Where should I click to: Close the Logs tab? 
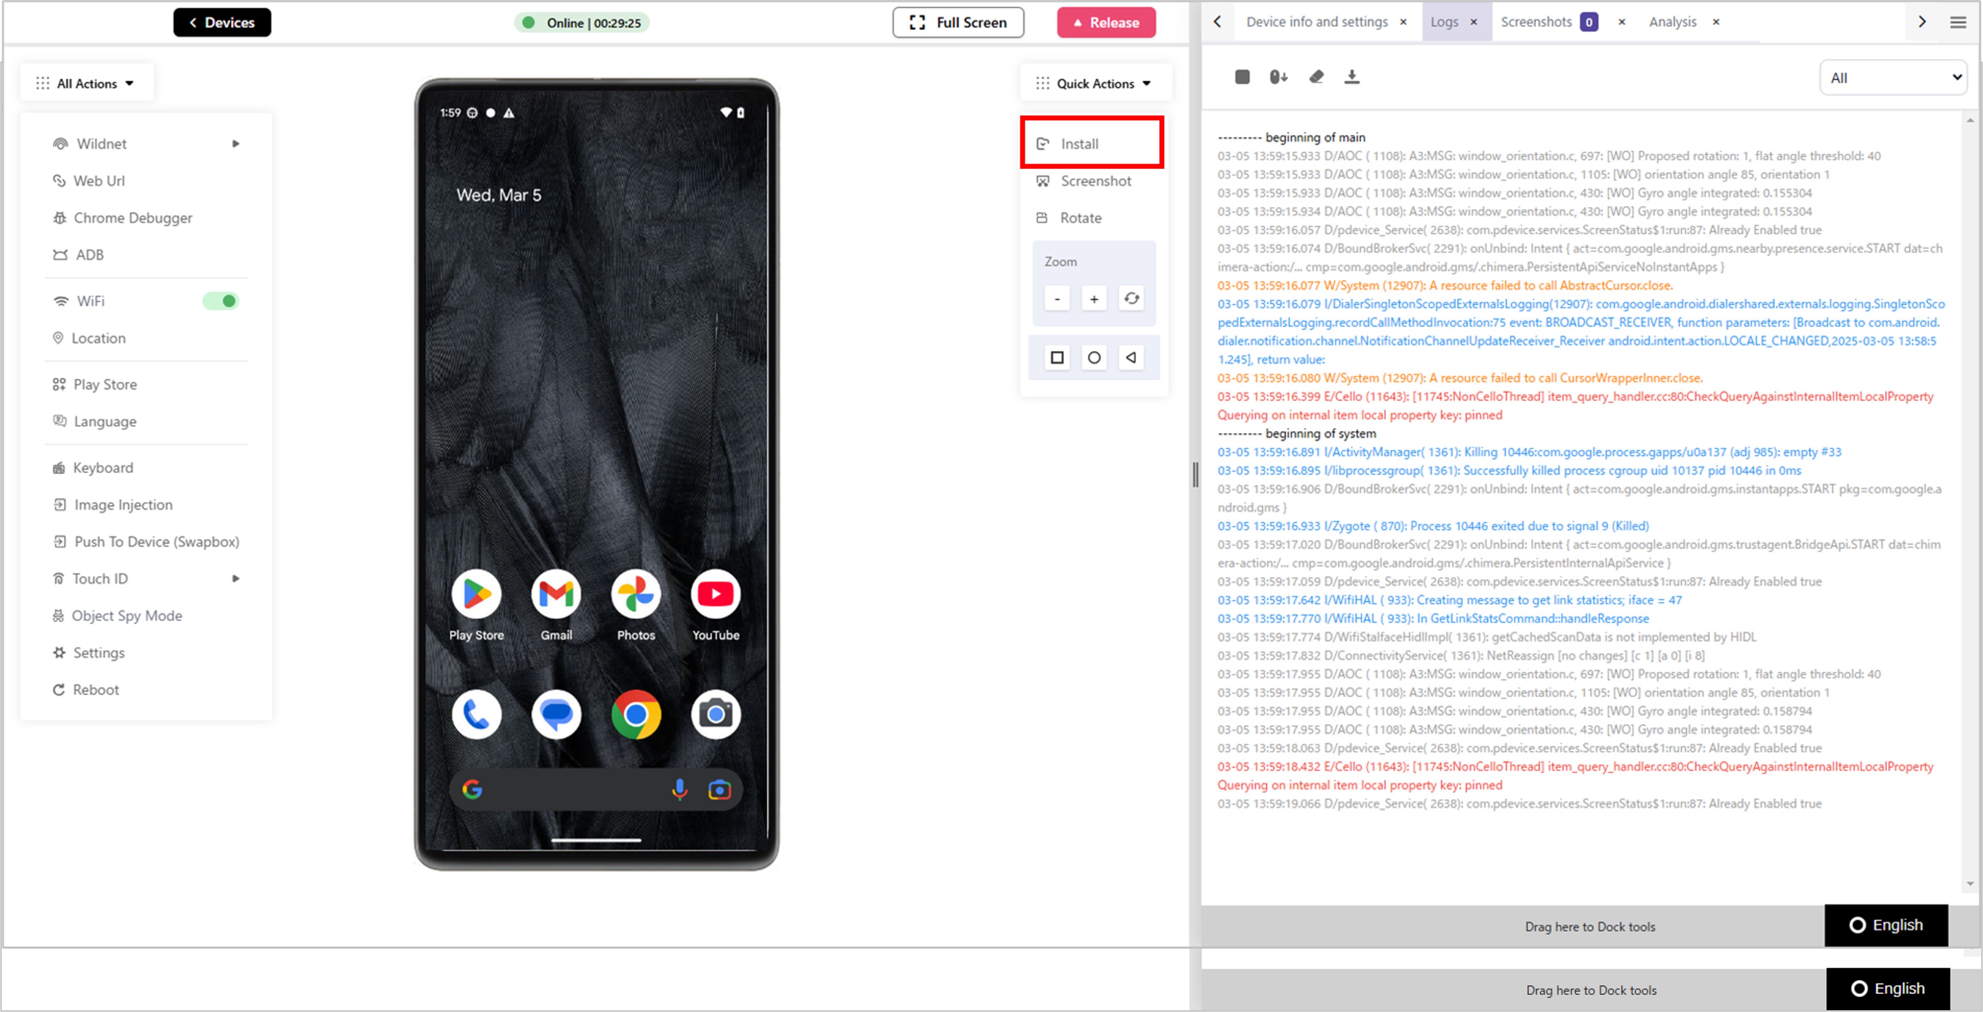point(1473,22)
